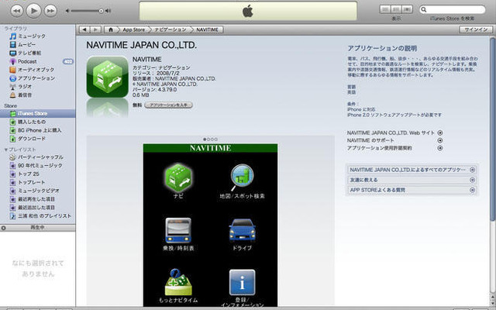Go forward with the store forward arrow
This screenshot has width=496, height=310.
[95, 29]
